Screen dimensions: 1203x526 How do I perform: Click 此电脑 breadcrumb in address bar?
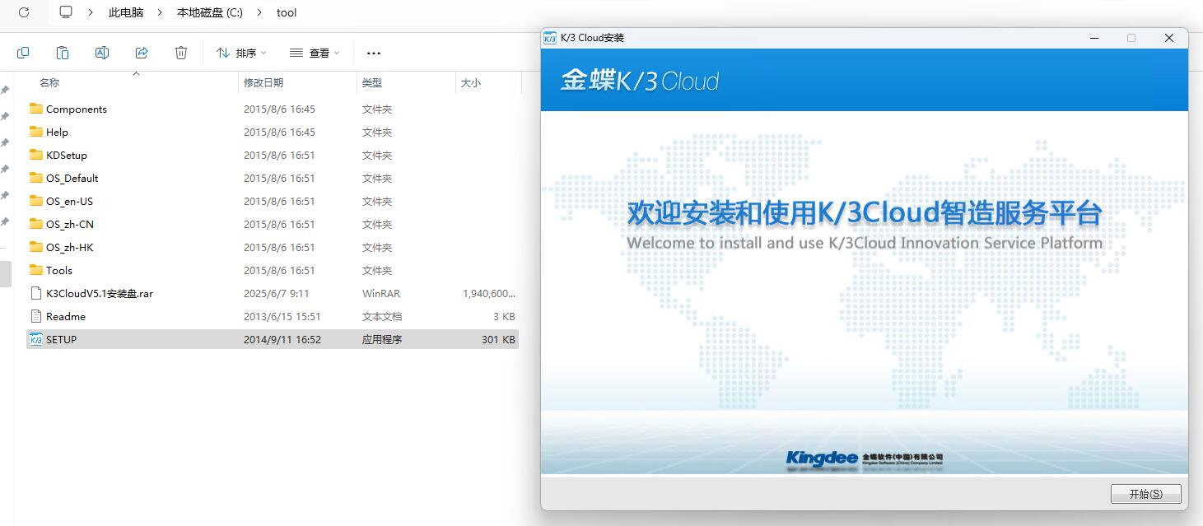click(x=126, y=12)
